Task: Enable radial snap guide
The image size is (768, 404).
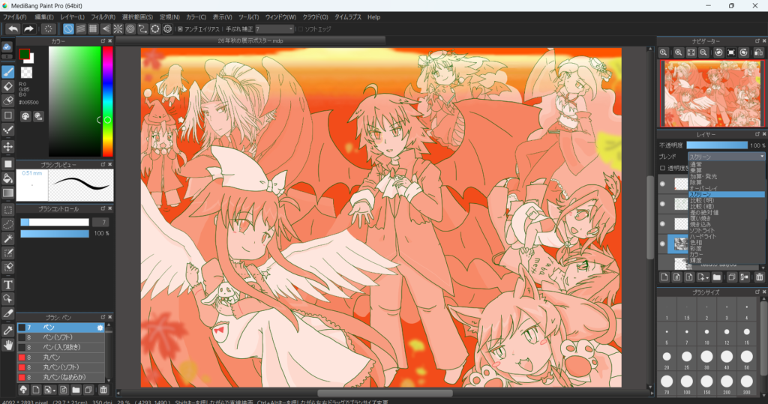Action: (118, 29)
